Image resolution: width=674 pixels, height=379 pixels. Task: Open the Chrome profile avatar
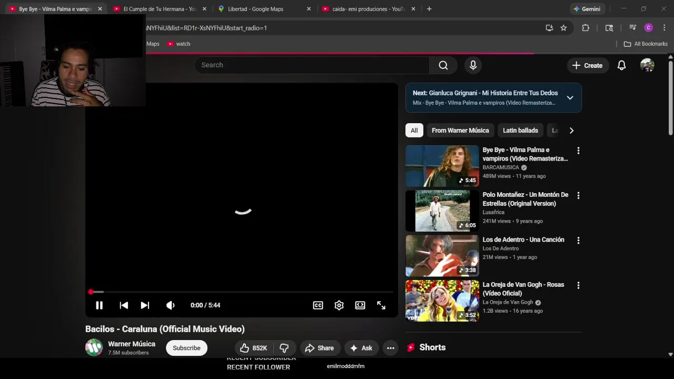pos(649,28)
